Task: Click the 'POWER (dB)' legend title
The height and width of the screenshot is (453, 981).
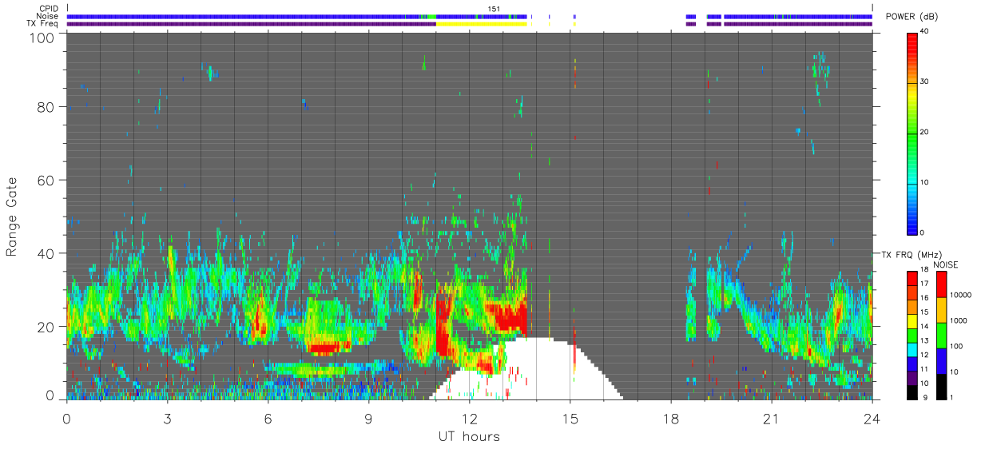Action: (912, 17)
